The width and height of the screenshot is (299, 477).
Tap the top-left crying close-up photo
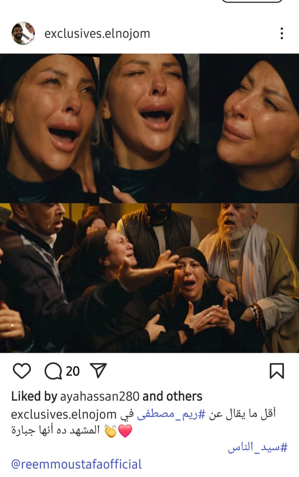(x=49, y=128)
